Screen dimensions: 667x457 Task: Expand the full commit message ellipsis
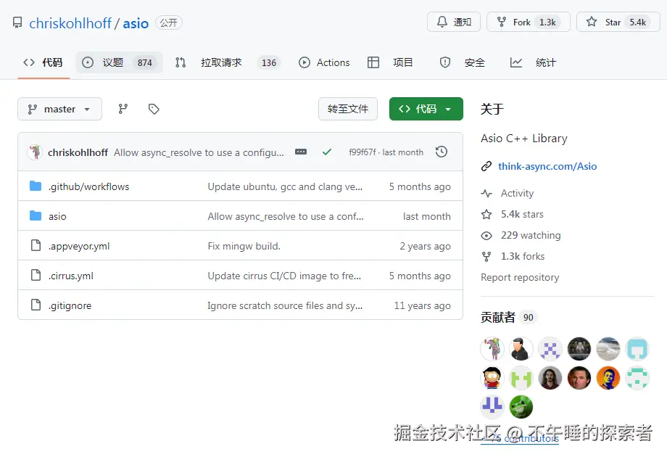coord(301,152)
